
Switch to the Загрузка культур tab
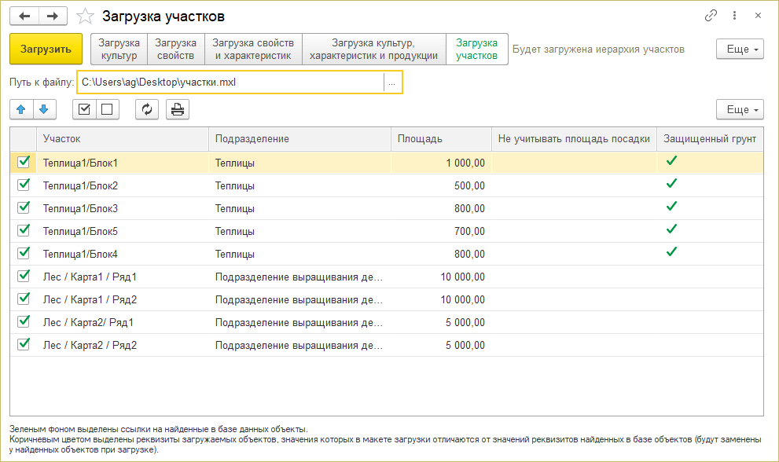(x=119, y=49)
